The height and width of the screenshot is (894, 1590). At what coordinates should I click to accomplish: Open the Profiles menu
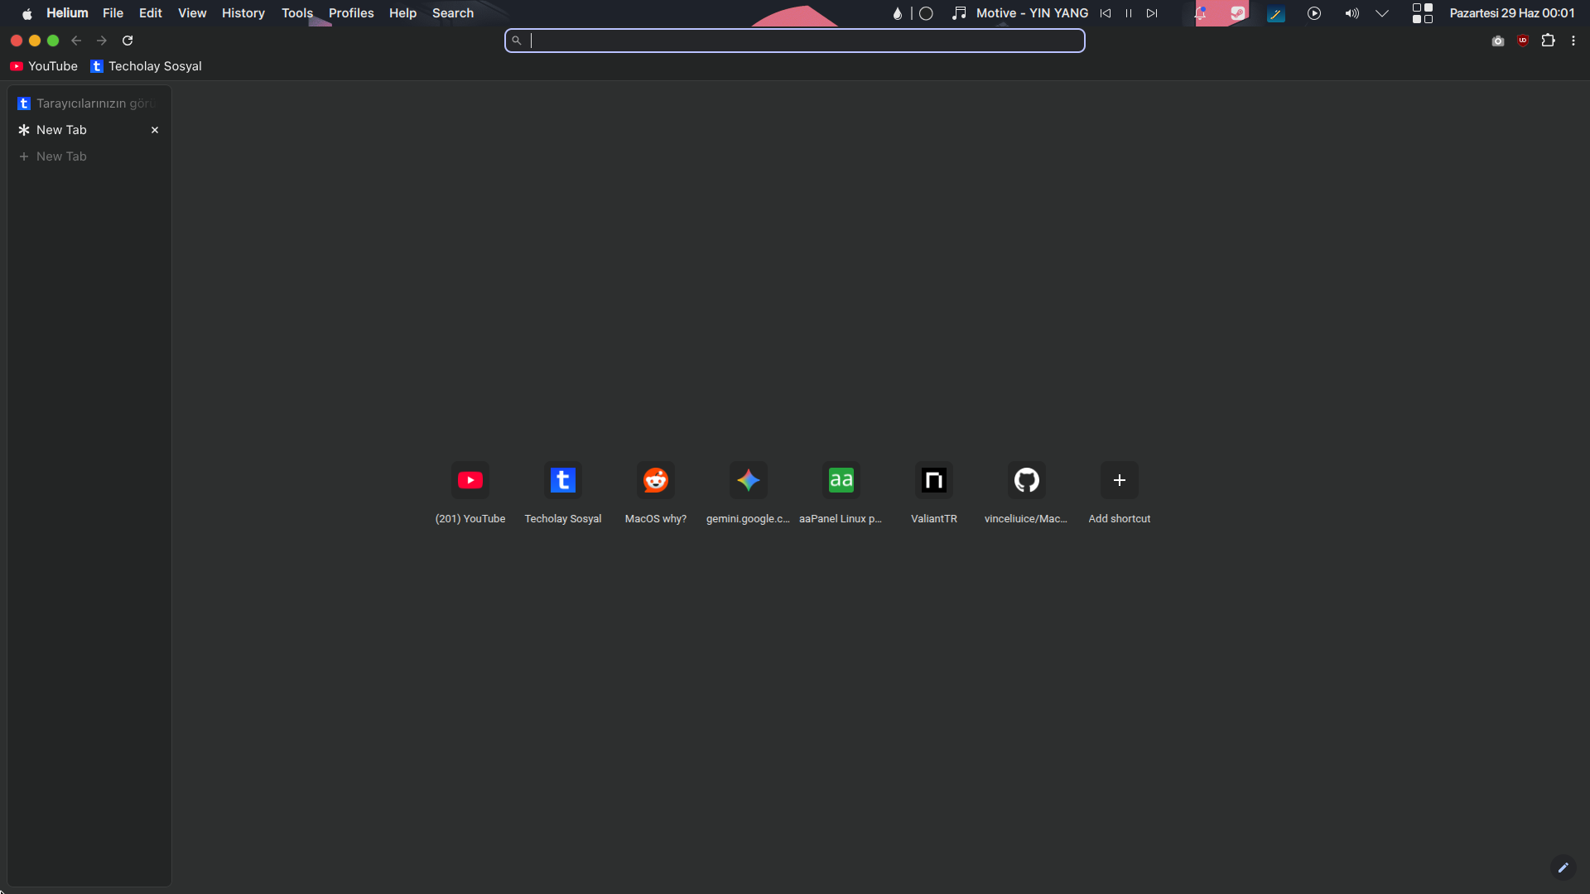click(x=351, y=13)
